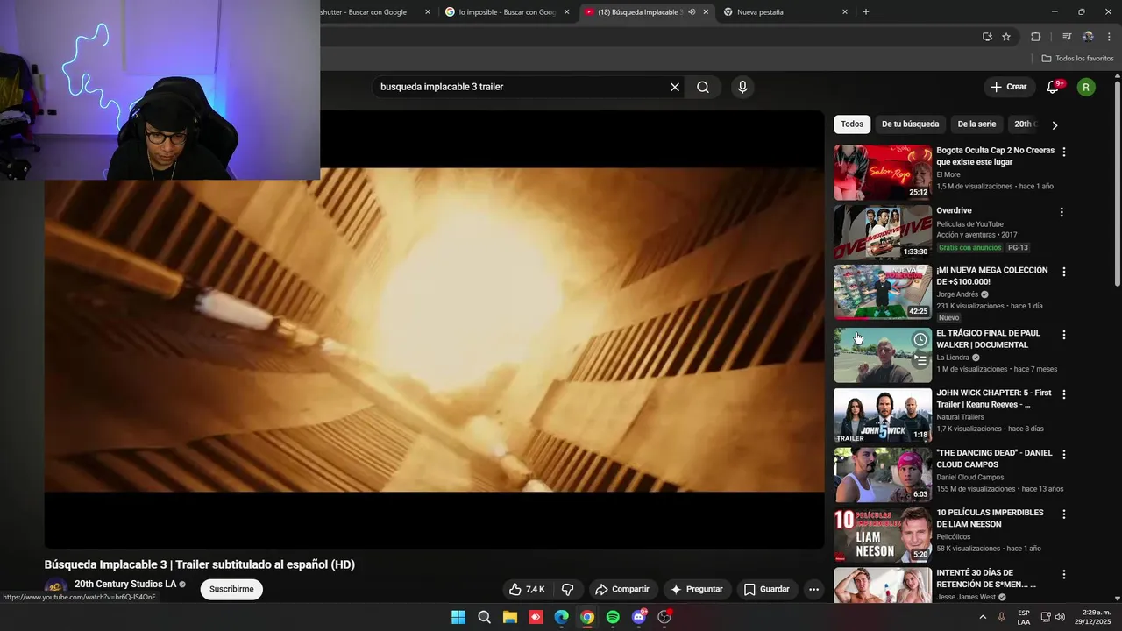Like the video with 7,4 K thumbs up
Image resolution: width=1122 pixels, height=631 pixels.
point(527,589)
